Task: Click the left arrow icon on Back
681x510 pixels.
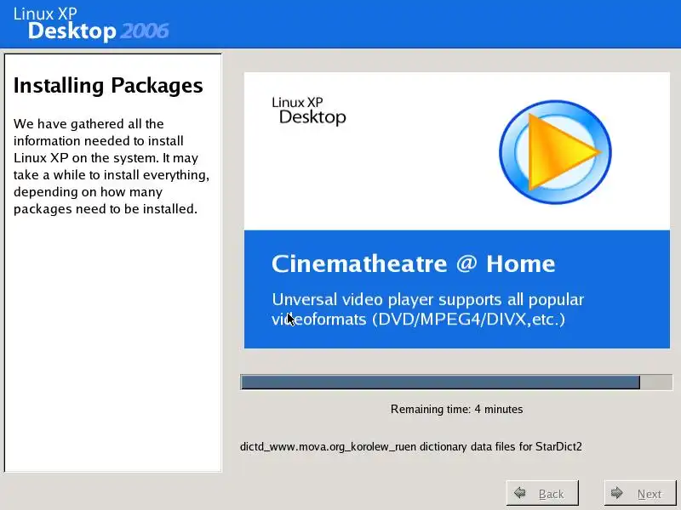Action: (520, 493)
